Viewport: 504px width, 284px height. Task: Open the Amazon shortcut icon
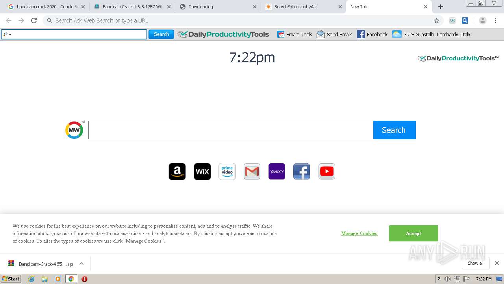pyautogui.click(x=177, y=172)
